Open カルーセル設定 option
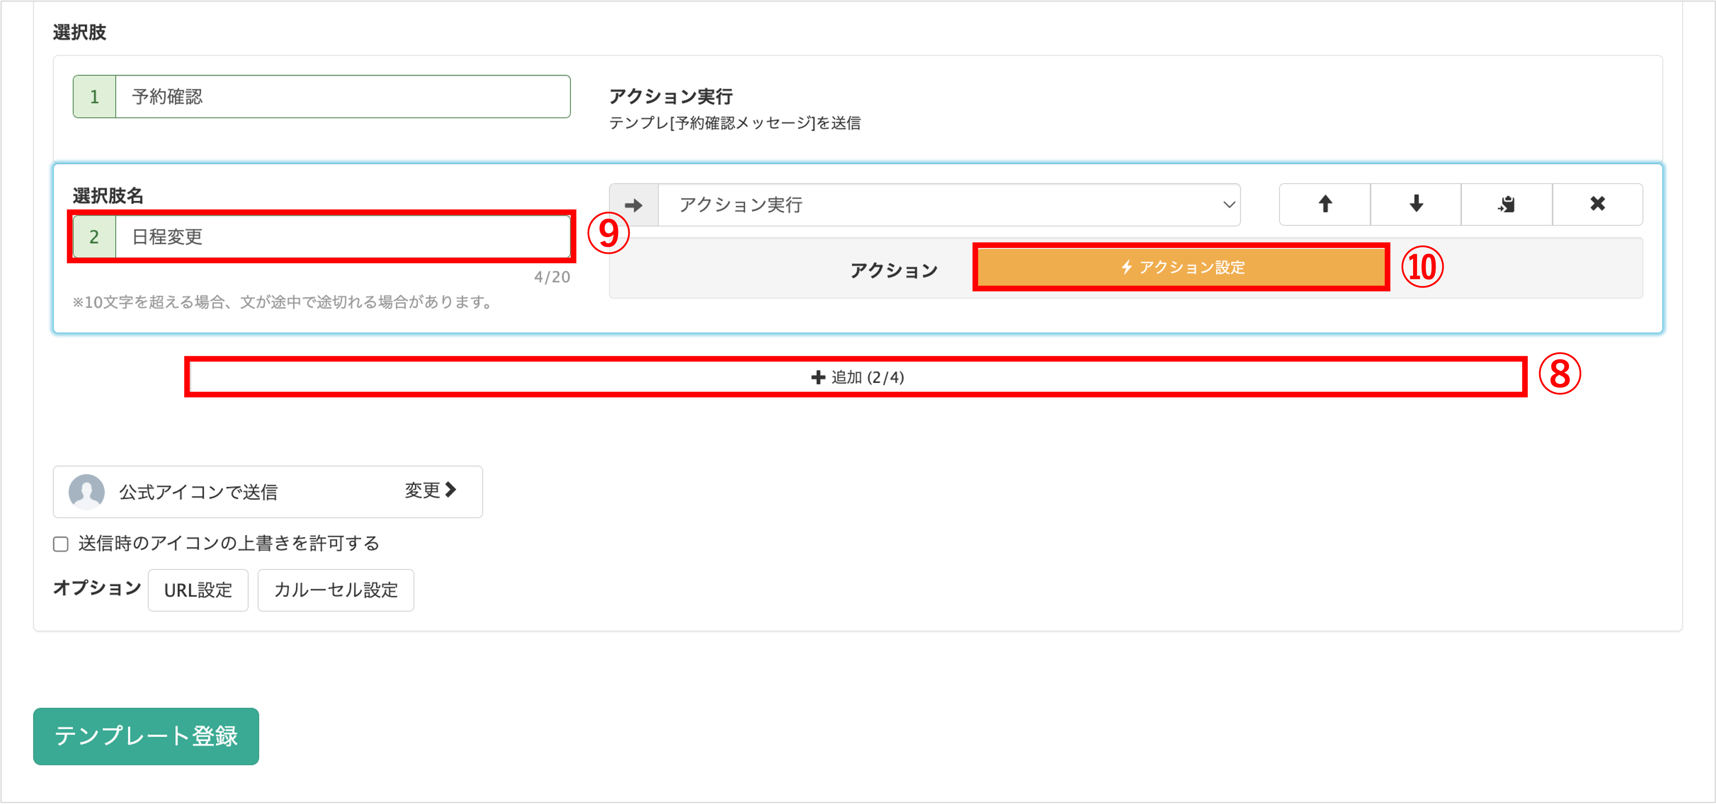 pos(336,591)
